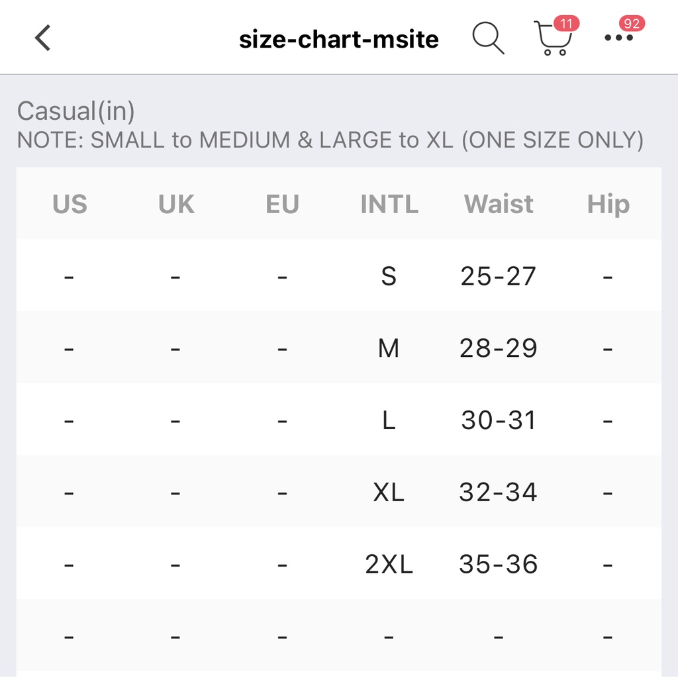Select the S size cell

[x=389, y=276]
